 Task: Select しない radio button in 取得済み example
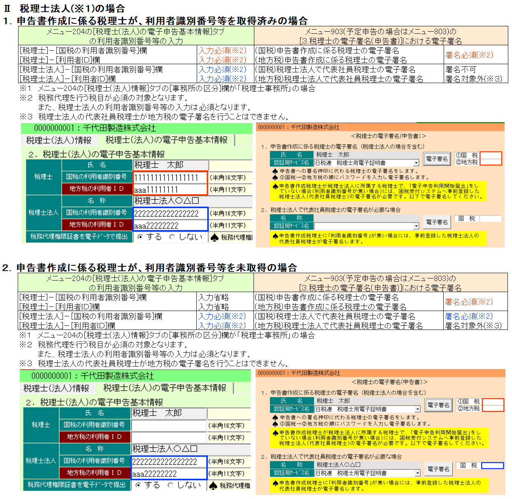[172, 237]
